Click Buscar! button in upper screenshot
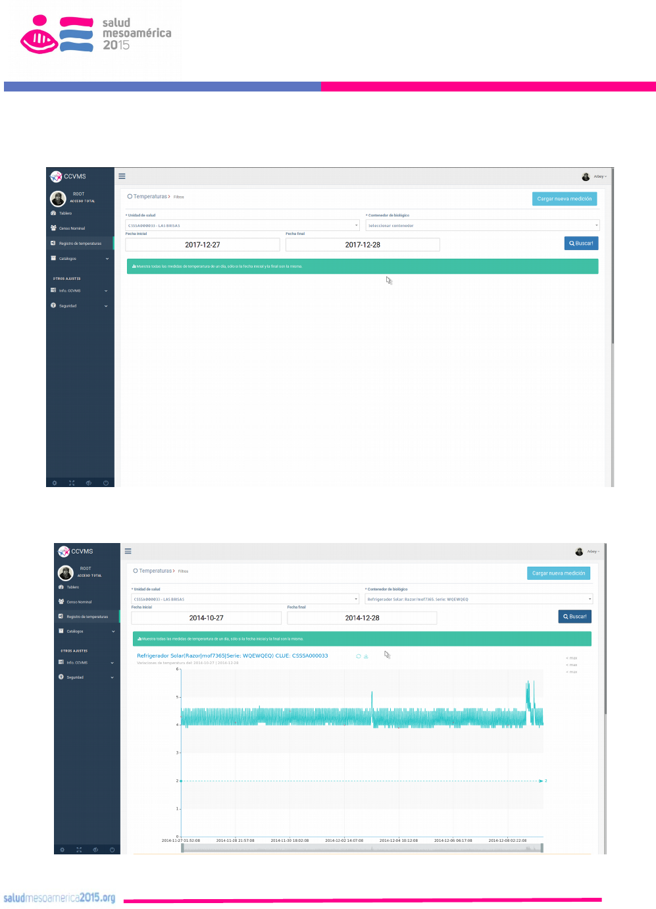This screenshot has height=909, width=656. coord(581,244)
